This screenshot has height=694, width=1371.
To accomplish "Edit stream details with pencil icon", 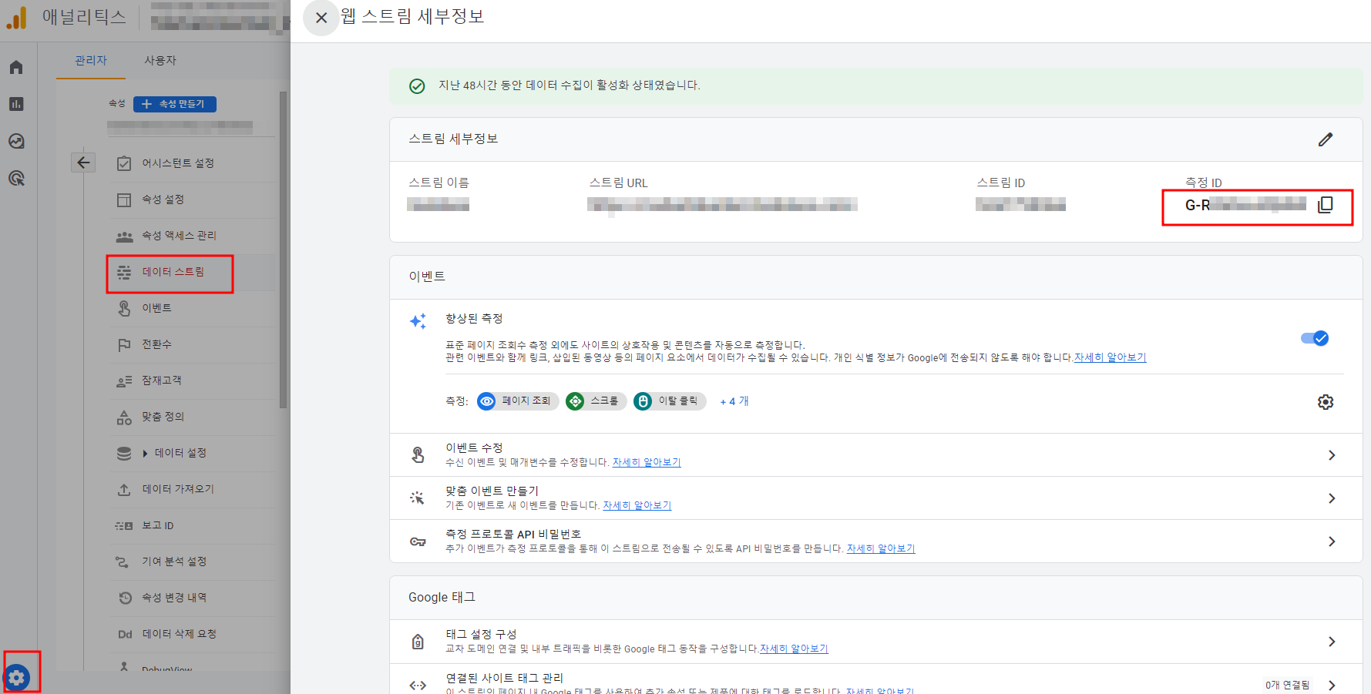I will pyautogui.click(x=1325, y=139).
